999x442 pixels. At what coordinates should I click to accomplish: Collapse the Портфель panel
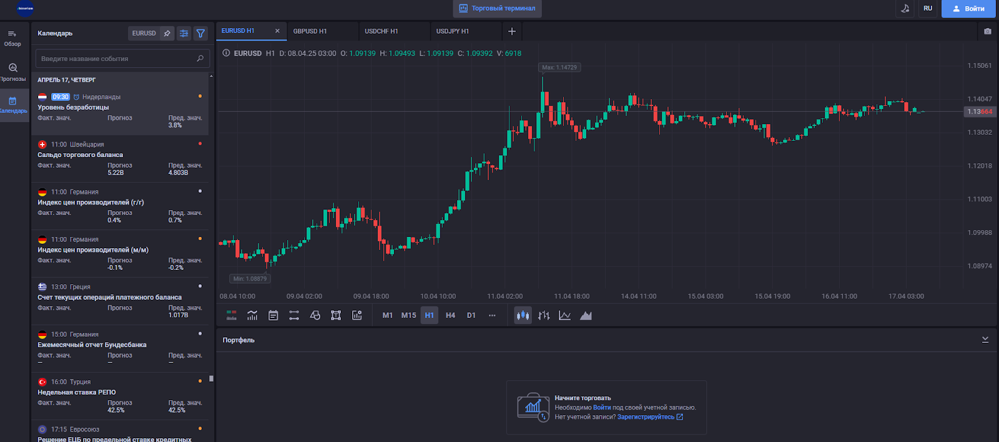point(985,340)
